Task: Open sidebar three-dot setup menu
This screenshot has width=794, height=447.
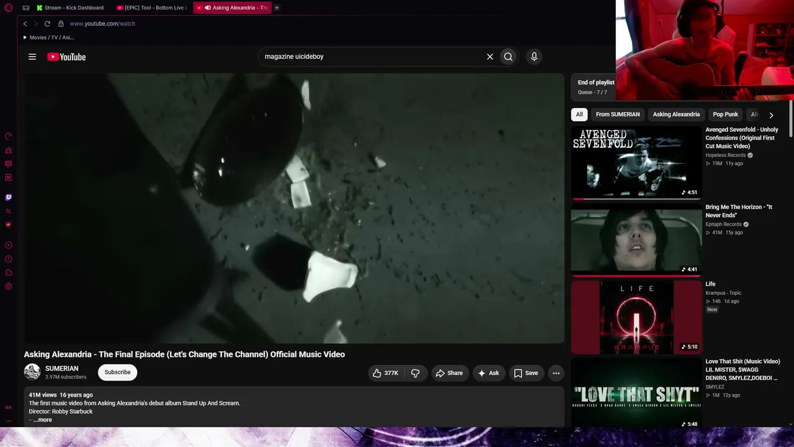Action: [9, 420]
